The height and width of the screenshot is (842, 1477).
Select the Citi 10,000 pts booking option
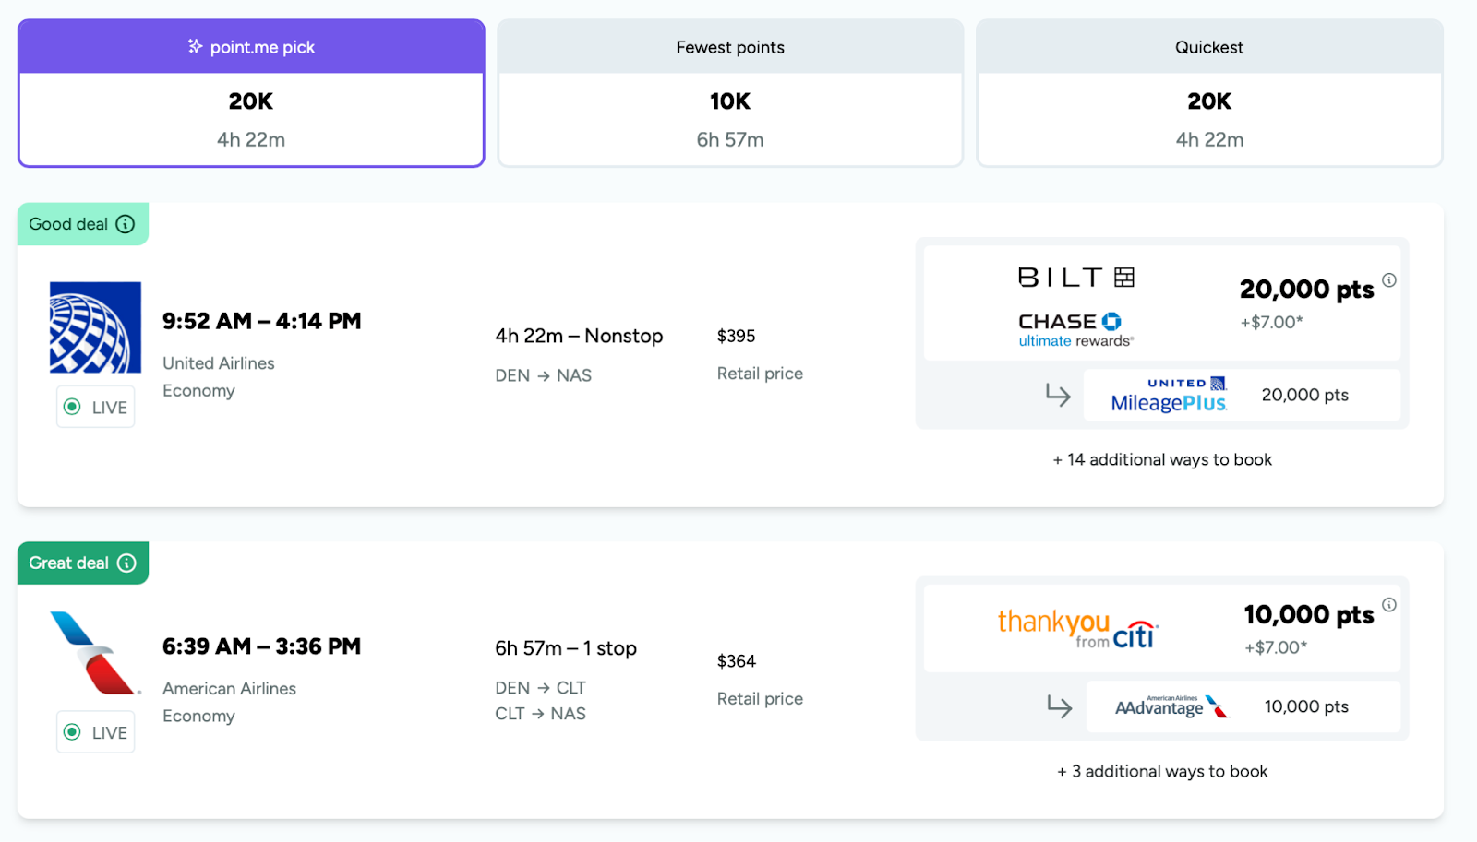click(1161, 627)
